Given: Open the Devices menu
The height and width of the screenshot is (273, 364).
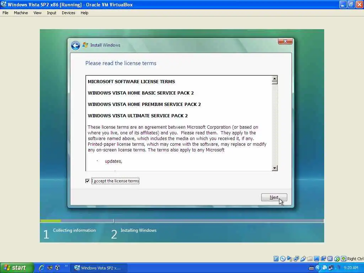Looking at the screenshot, I should pyautogui.click(x=69, y=13).
